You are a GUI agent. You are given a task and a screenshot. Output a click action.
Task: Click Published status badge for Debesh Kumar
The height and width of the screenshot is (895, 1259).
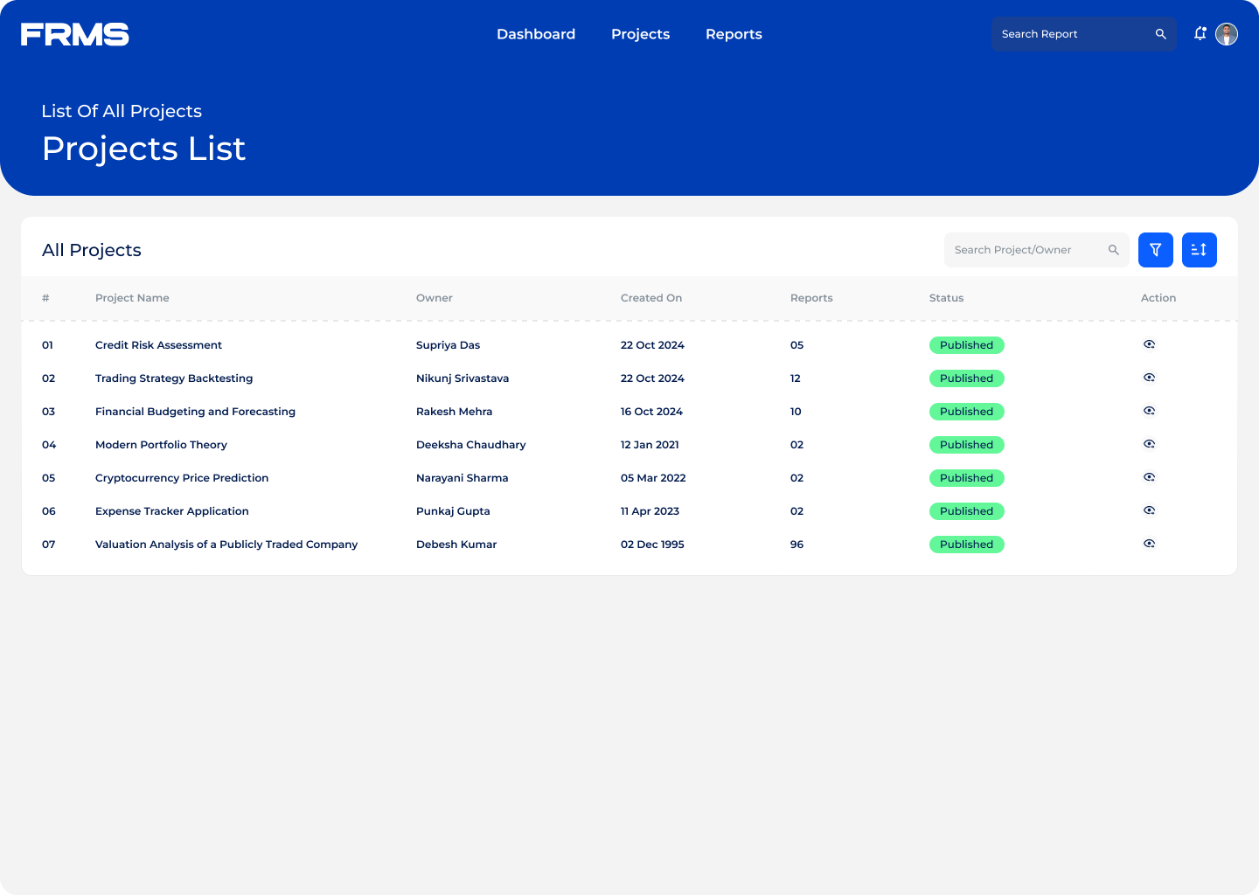[966, 545]
